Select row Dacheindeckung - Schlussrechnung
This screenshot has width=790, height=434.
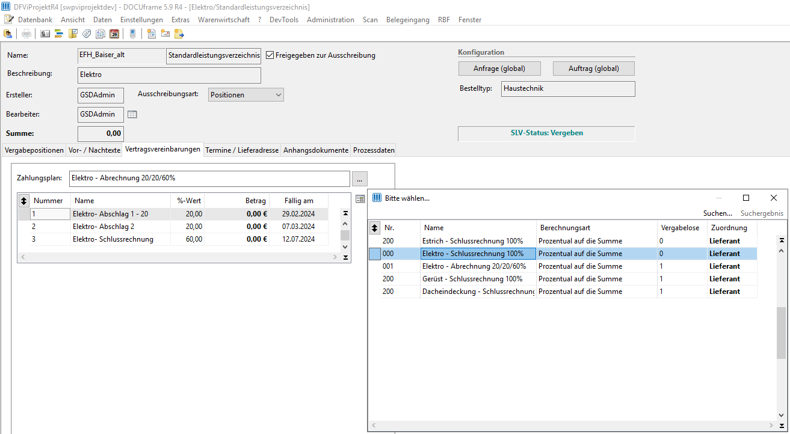coord(563,292)
